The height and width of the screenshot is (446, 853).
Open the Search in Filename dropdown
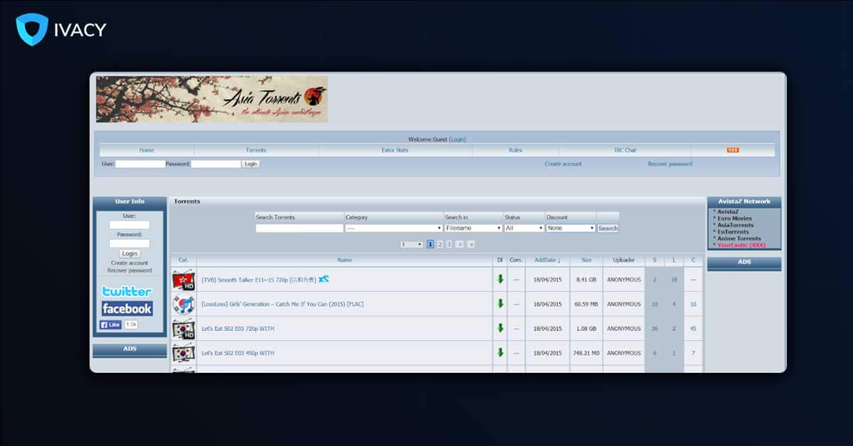coord(473,228)
